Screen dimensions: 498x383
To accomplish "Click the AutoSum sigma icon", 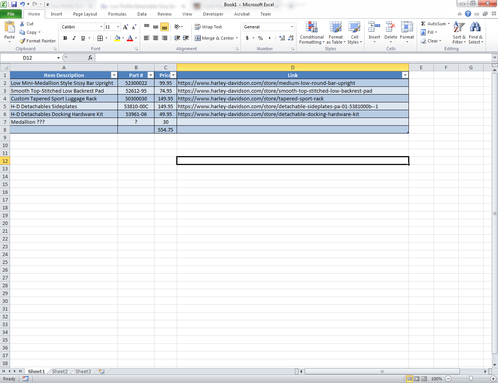I will [423, 24].
